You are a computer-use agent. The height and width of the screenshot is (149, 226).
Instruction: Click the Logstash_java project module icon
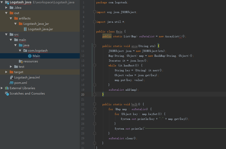[x=7, y=2]
